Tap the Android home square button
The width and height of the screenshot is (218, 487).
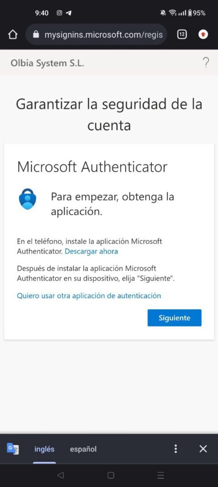click(111, 475)
